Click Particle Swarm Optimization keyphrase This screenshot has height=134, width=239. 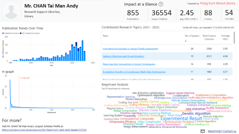tap(188, 100)
